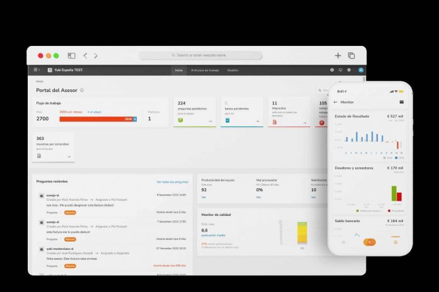
Task: Tap the back arrow beside Monitor on phone
Action: [x=336, y=103]
